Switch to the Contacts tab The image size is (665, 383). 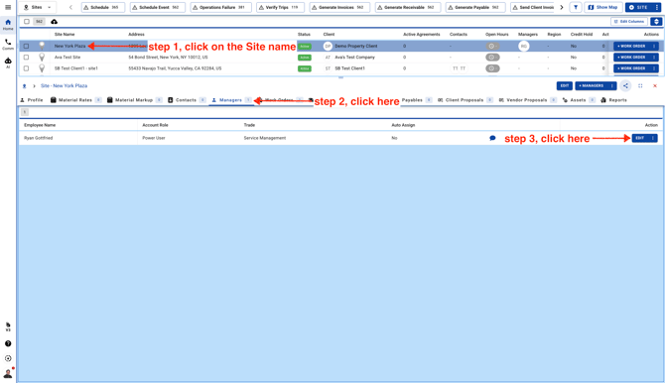tap(187, 100)
